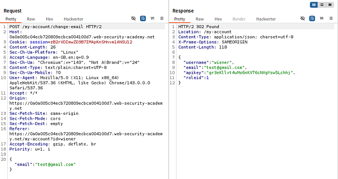Click the Accept-Language header line
This screenshot has width=338, height=179.
tap(49, 57)
